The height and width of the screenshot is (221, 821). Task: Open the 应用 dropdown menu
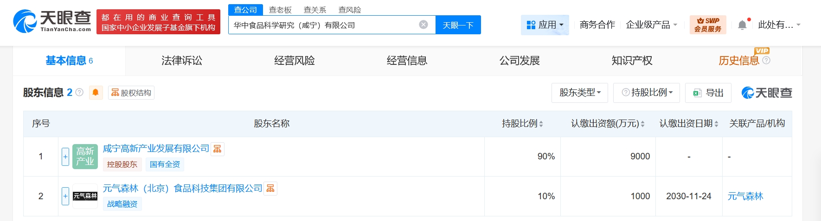[545, 25]
